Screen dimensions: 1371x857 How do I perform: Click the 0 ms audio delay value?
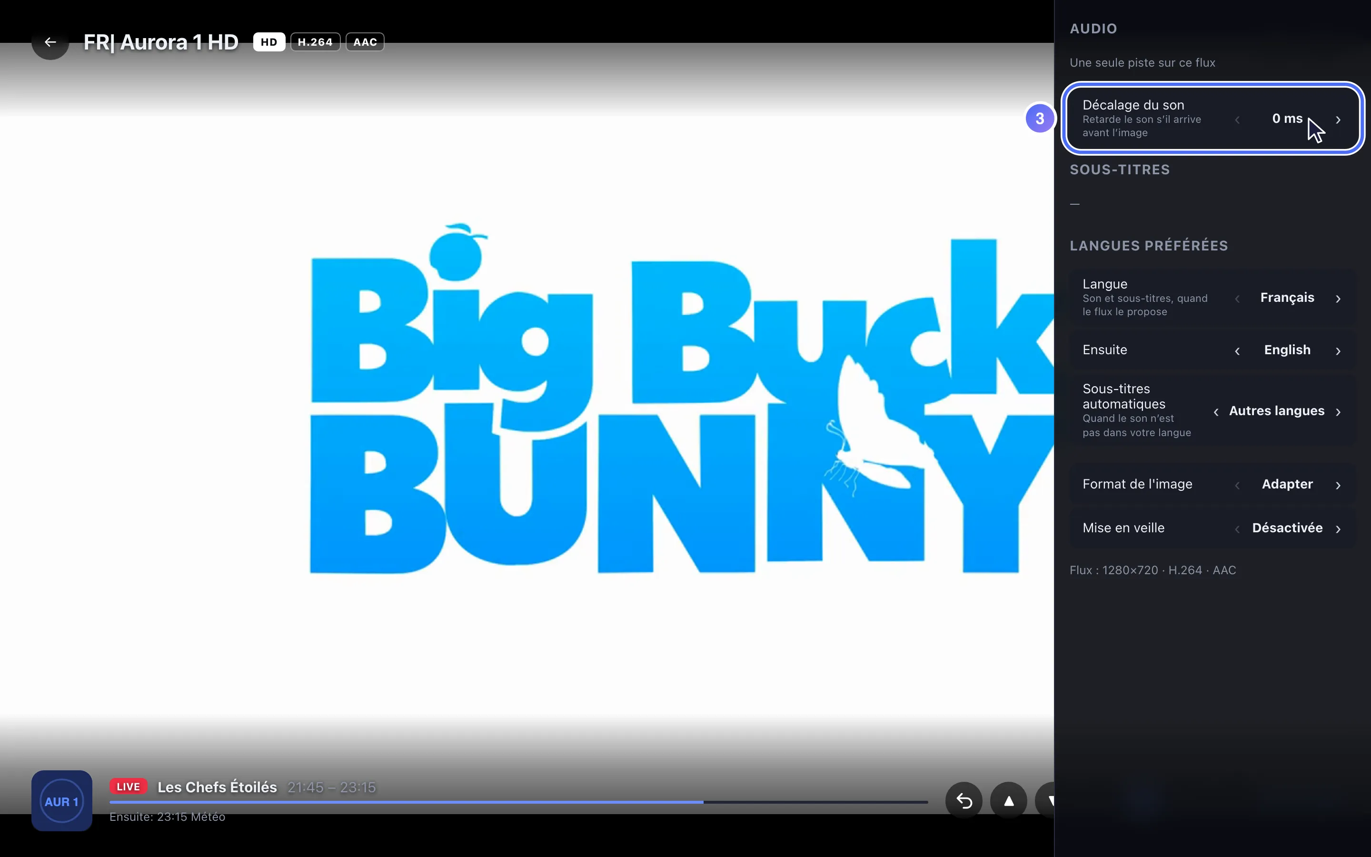(1287, 119)
